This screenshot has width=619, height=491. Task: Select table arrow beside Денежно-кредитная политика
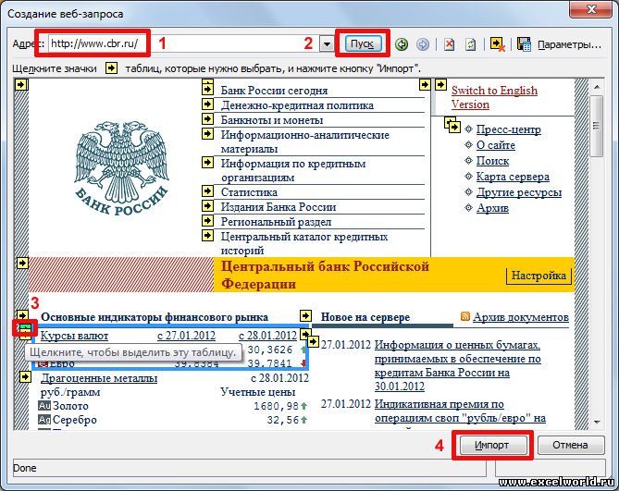pyautogui.click(x=207, y=104)
